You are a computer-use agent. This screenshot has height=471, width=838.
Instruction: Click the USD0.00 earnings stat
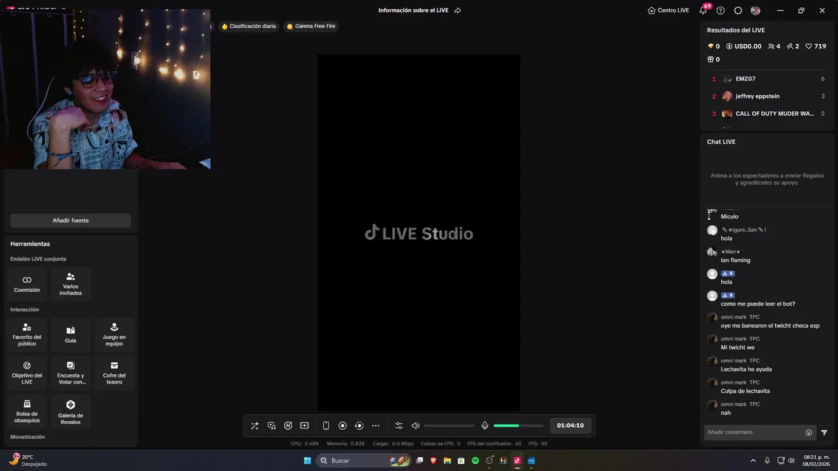tap(744, 46)
